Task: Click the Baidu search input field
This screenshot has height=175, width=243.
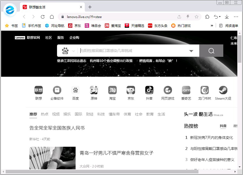Action: [x=133, y=51]
